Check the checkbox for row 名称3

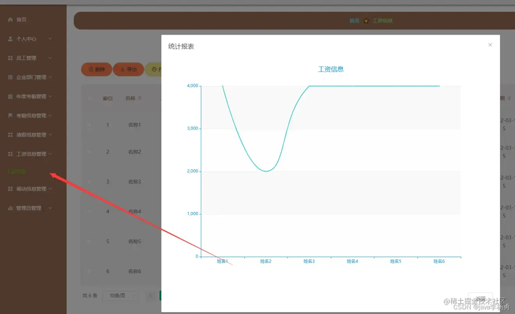(x=89, y=182)
